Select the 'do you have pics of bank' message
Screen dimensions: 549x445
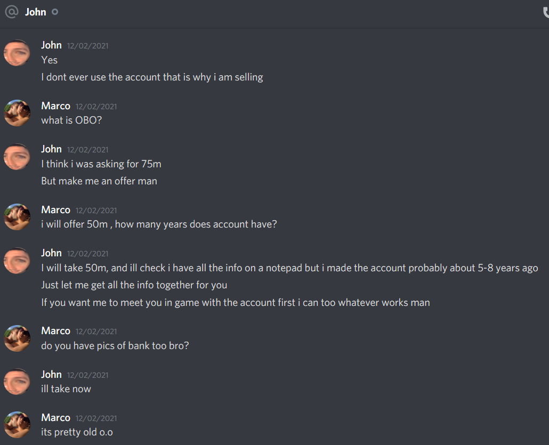[x=115, y=345]
